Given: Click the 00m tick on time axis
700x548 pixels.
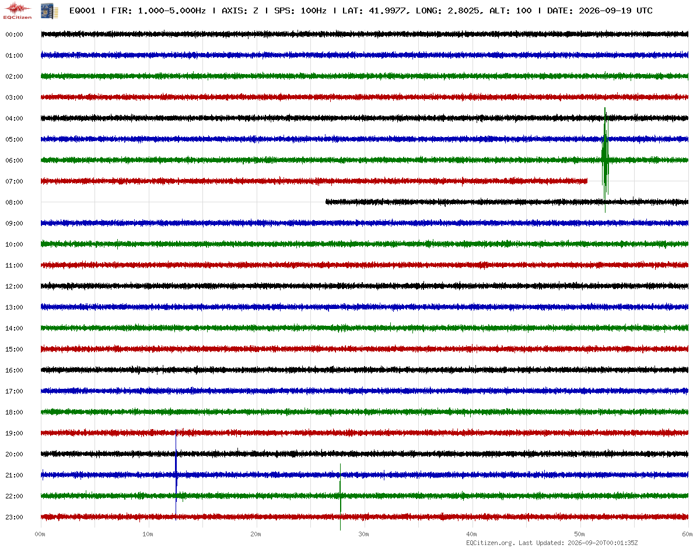Looking at the screenshot, I should [40, 534].
